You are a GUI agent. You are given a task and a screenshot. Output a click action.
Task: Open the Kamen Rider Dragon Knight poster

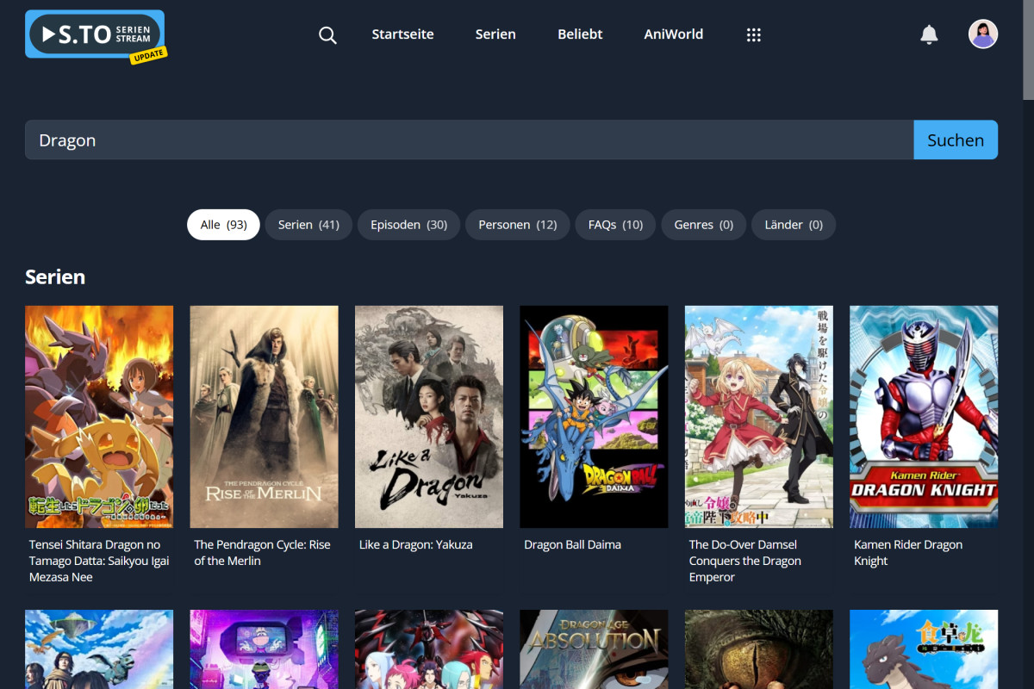923,416
